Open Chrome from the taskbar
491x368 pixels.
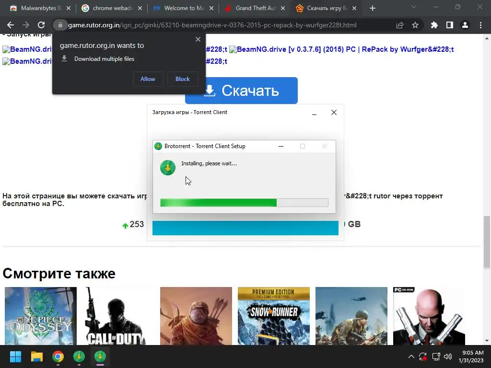(58, 356)
